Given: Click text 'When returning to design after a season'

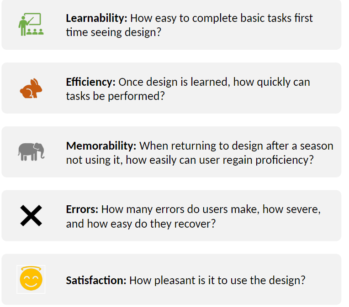Looking at the screenshot, I should [236, 146].
